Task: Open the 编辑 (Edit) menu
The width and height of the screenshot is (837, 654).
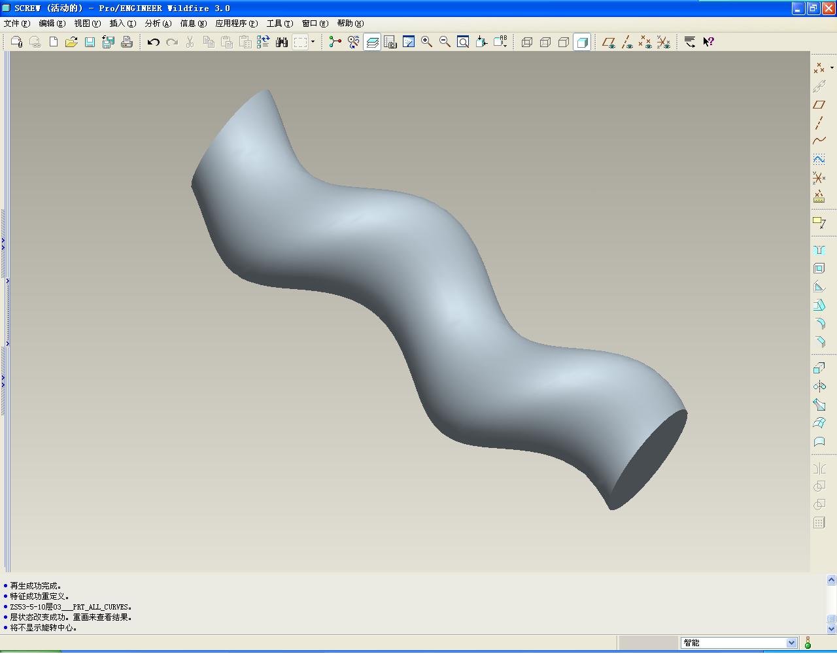Action: [x=52, y=24]
